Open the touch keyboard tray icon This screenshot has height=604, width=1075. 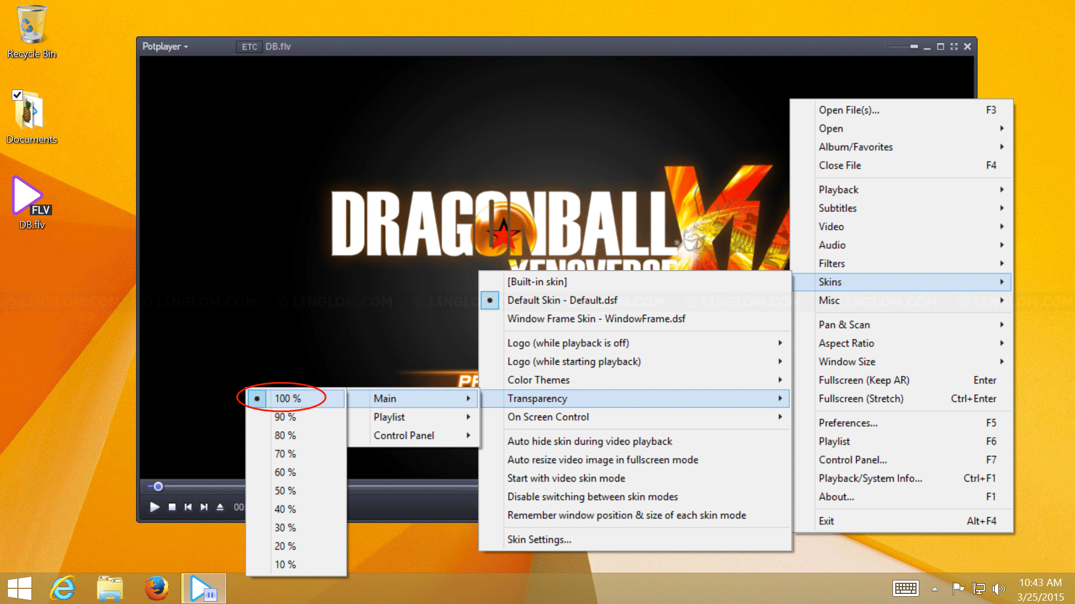tap(905, 588)
